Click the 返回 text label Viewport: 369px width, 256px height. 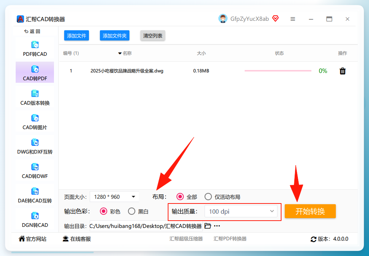[x=35, y=31]
